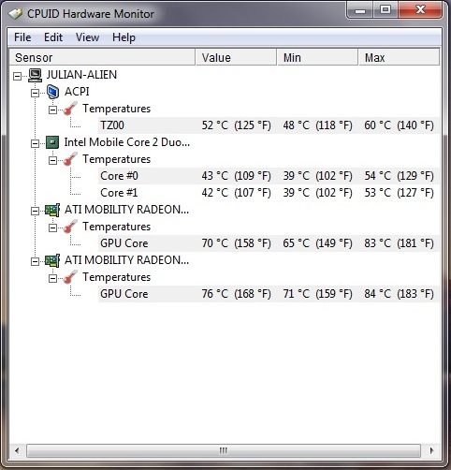Screen dimensions: 451x470
Task: Click the Value column header
Action: [x=236, y=57]
